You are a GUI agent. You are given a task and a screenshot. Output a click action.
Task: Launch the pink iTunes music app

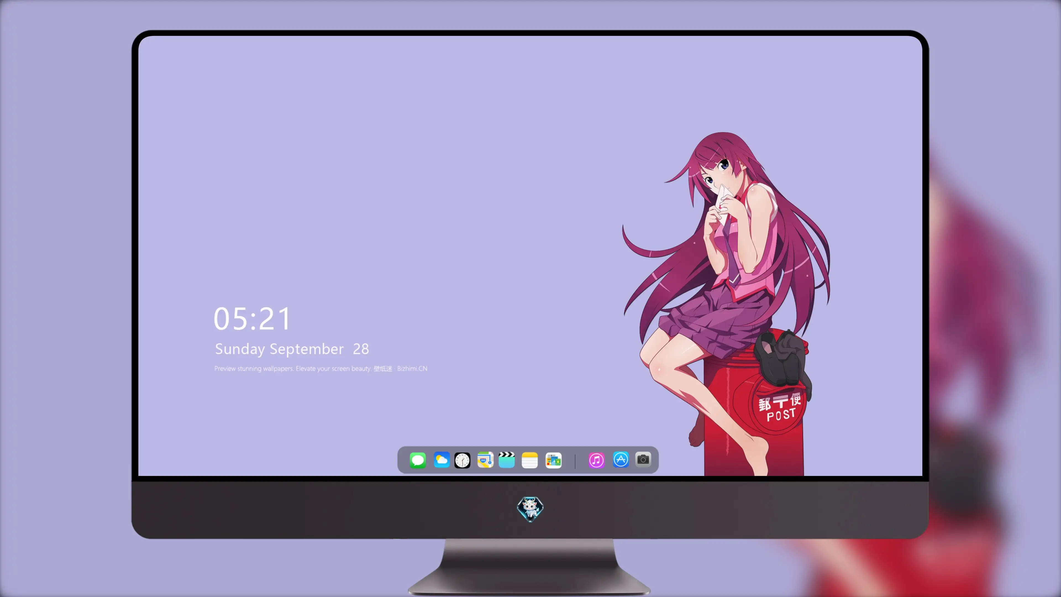pos(597,460)
